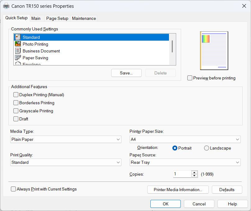The width and height of the screenshot is (251, 211).
Task: Open the Maintenance tab
Action: point(84,19)
